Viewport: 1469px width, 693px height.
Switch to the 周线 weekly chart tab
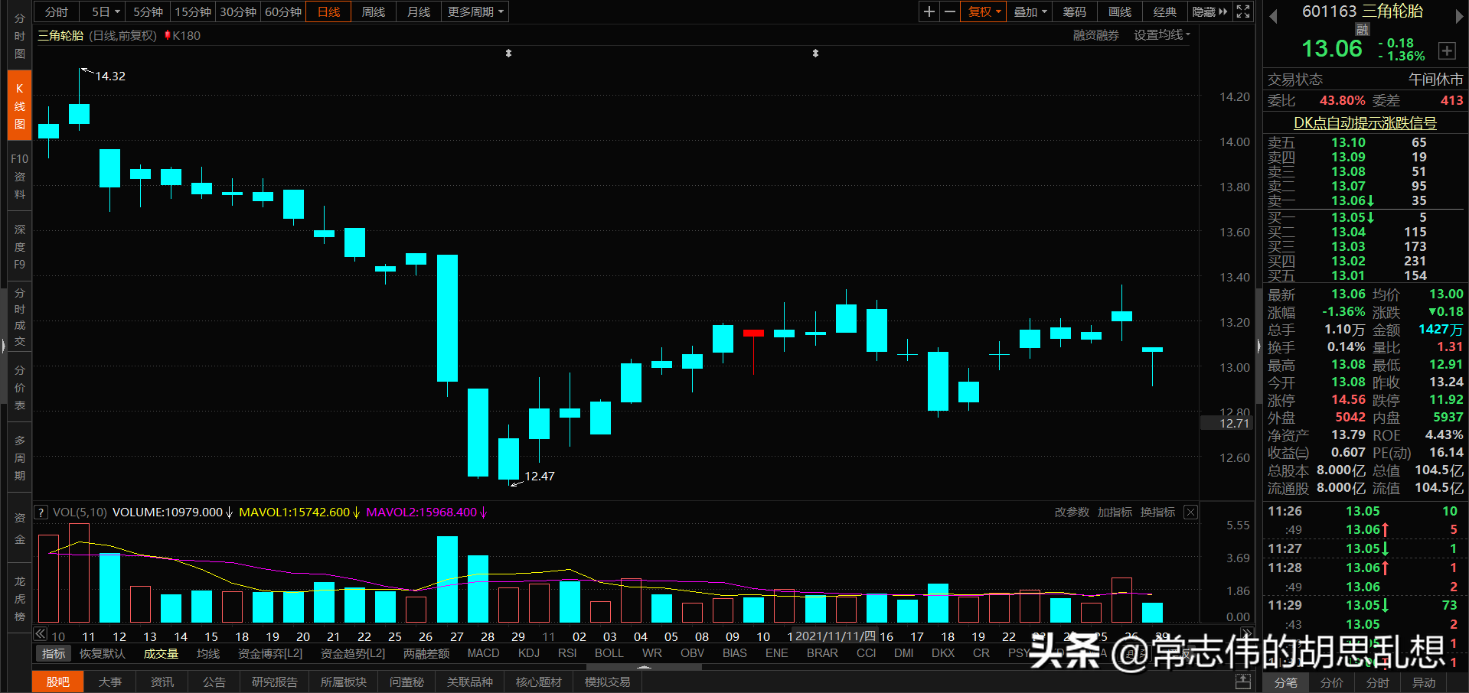tap(373, 11)
